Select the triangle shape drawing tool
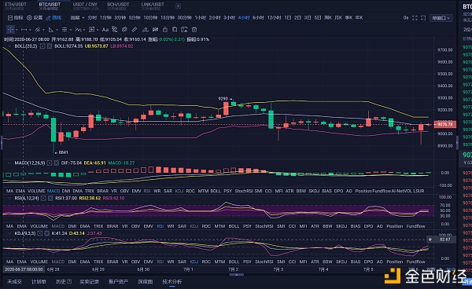This screenshot has height=289, width=472. click(51, 29)
